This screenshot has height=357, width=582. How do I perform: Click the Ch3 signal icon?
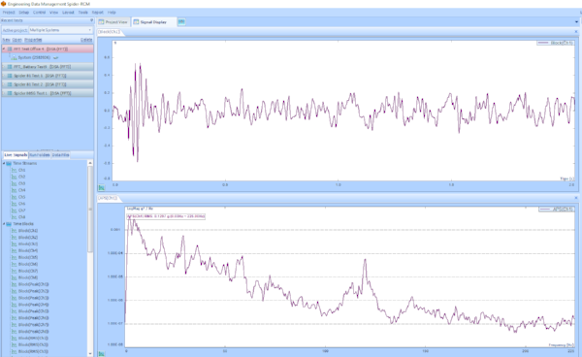pos(15,183)
